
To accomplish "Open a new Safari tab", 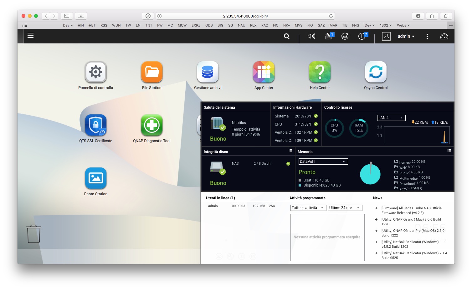I will click(x=451, y=25).
